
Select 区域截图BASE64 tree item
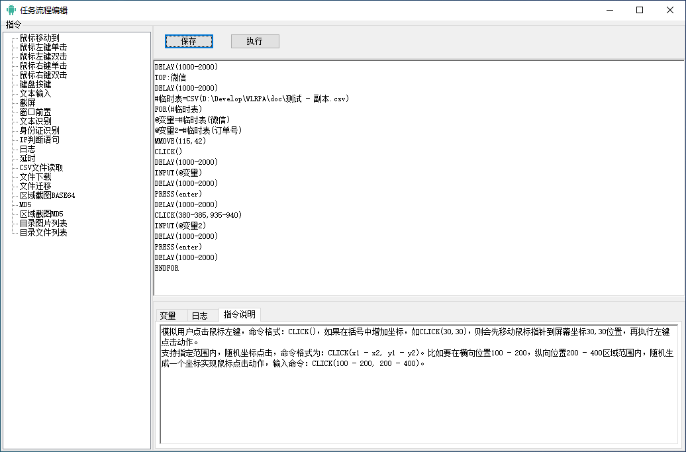click(47, 195)
